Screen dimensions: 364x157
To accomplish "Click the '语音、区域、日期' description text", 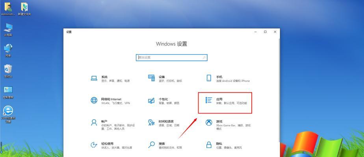I will coord(169,125).
